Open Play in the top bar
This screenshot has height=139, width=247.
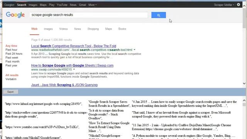pos(51,5)
